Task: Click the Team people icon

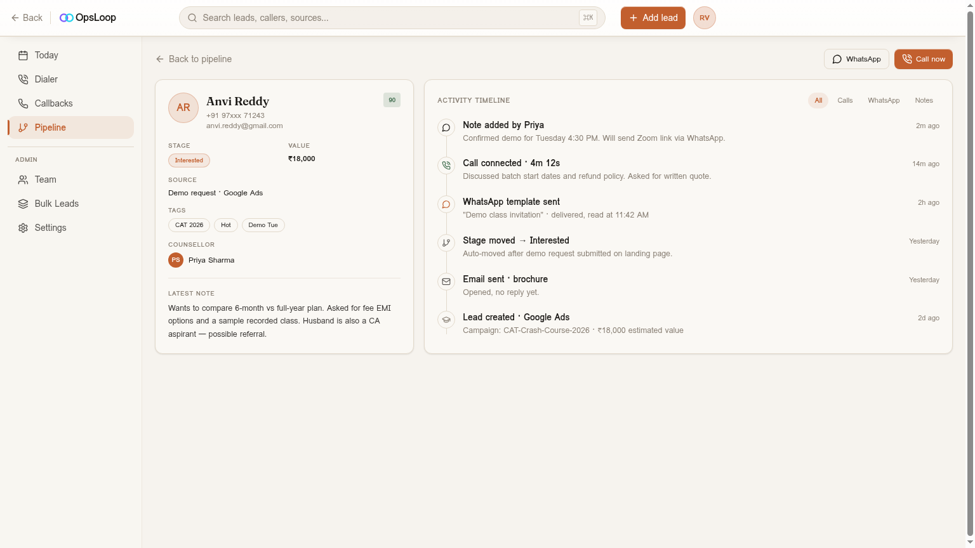Action: point(23,179)
